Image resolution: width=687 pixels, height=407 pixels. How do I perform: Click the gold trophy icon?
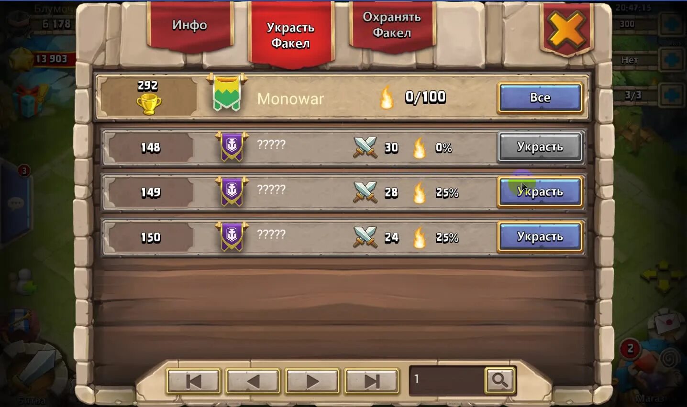[149, 104]
